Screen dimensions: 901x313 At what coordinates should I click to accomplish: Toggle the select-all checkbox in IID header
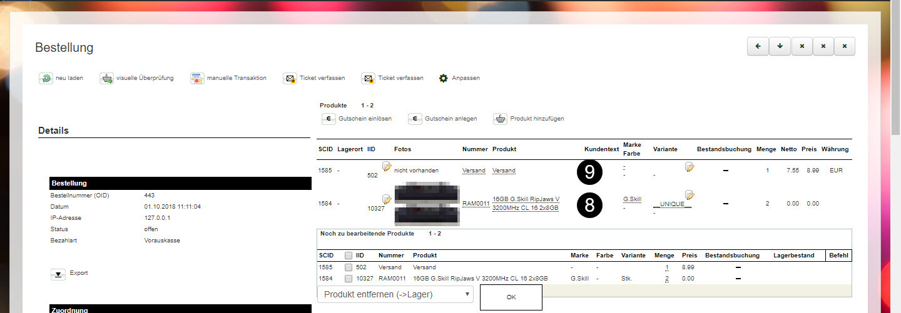pyautogui.click(x=349, y=256)
